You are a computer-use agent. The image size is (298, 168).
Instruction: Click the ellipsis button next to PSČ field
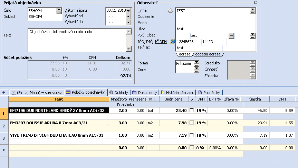click(x=231, y=35)
